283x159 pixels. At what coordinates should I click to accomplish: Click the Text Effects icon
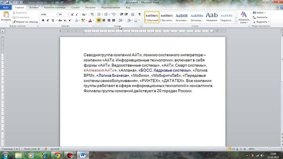pos(76,20)
